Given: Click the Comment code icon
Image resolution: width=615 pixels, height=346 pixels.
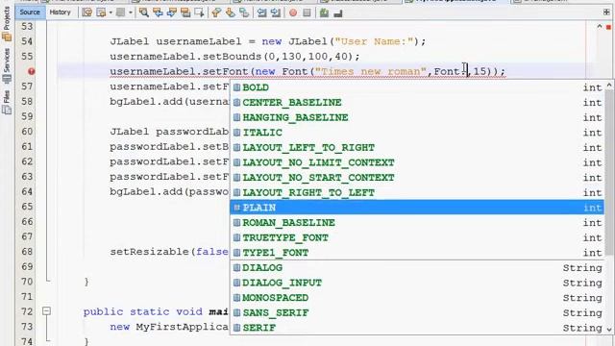Looking at the screenshot, I should (x=324, y=12).
